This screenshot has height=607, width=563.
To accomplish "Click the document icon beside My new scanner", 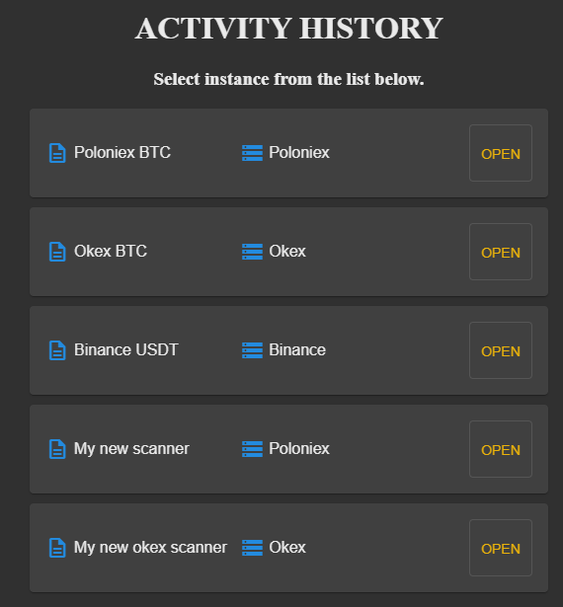I will pos(57,449).
